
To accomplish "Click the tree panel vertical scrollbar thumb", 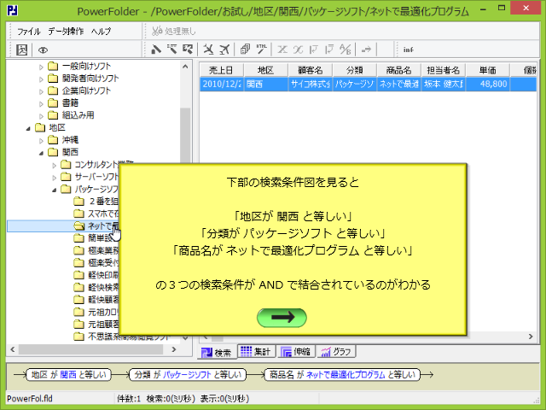I will pyautogui.click(x=185, y=136).
